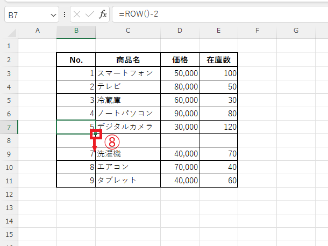
Task: Click the 価格 header cell
Action: [x=180, y=60]
